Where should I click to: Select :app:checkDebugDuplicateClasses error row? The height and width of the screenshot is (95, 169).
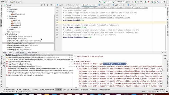pos(39,64)
